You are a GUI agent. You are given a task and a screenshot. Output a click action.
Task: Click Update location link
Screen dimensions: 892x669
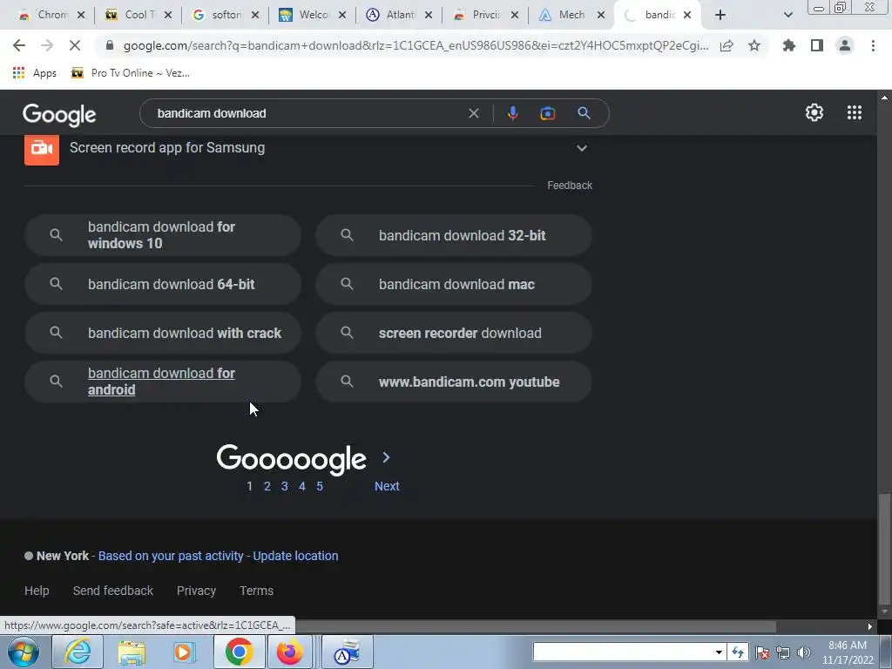coord(295,556)
